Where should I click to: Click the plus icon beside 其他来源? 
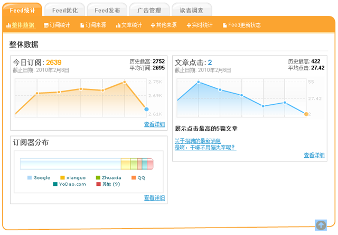pyautogui.click(x=153, y=25)
